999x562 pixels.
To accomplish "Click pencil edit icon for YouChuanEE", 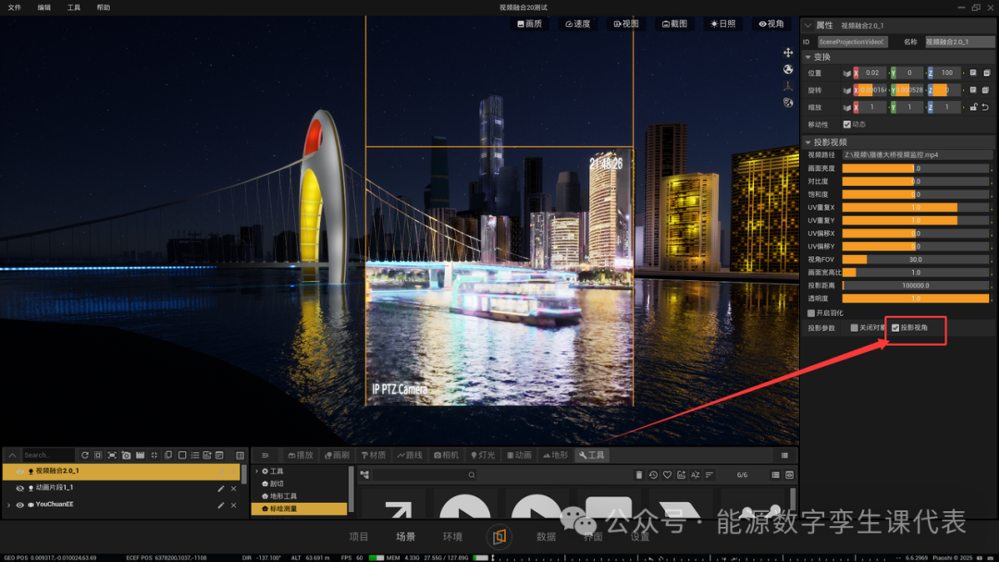I will pyautogui.click(x=220, y=505).
